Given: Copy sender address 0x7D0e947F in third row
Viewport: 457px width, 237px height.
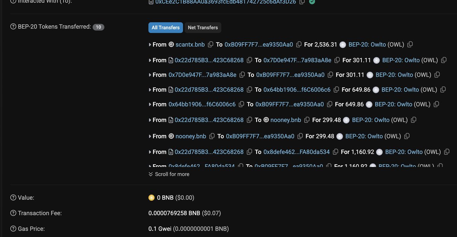Looking at the screenshot, I should [x=242, y=75].
